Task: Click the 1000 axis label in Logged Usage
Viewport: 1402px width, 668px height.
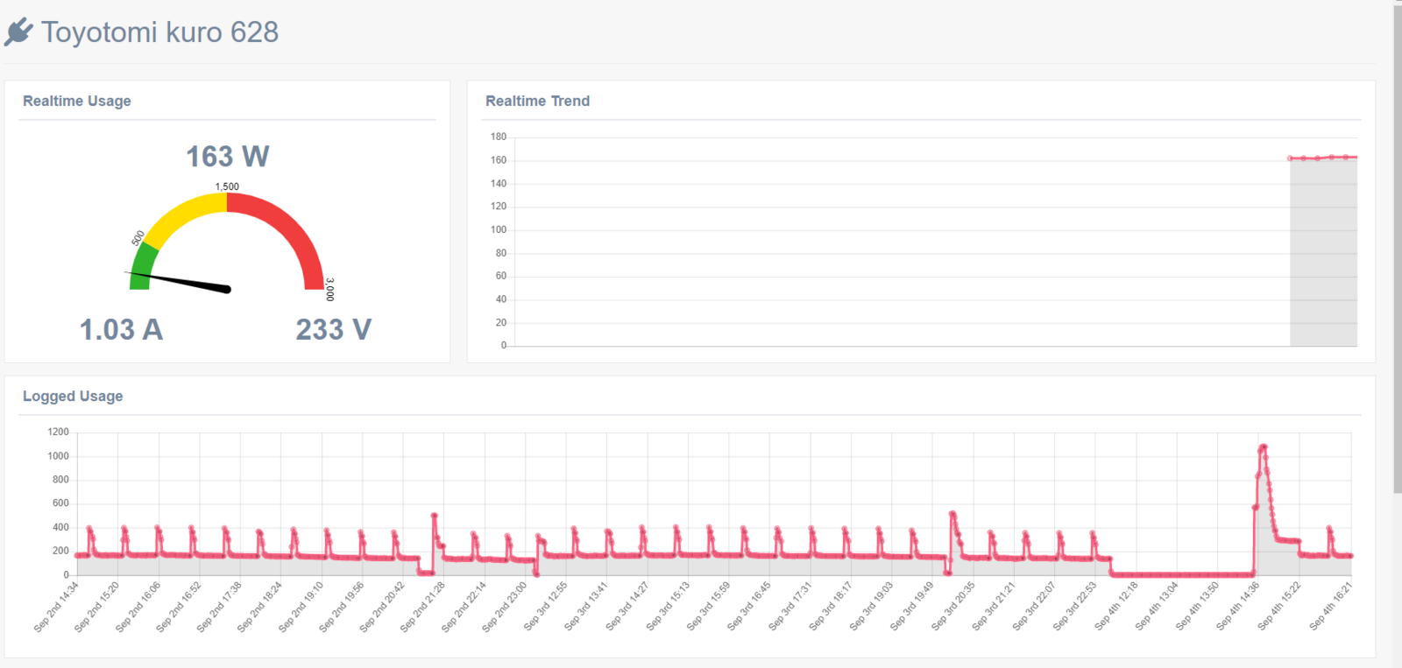Action: point(58,456)
